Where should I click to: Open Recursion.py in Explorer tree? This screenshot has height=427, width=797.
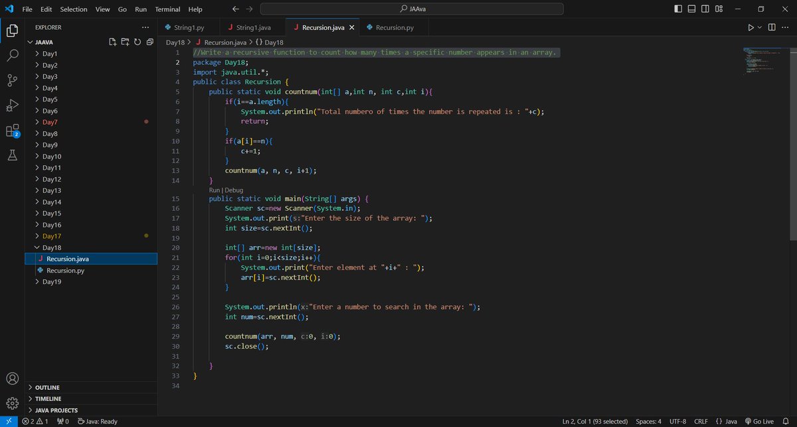pyautogui.click(x=91, y=271)
